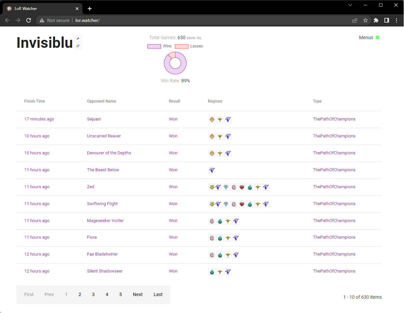Click the gold winged icon in Silent Shadowseer row
The image size is (404, 313).
[x=220, y=272]
